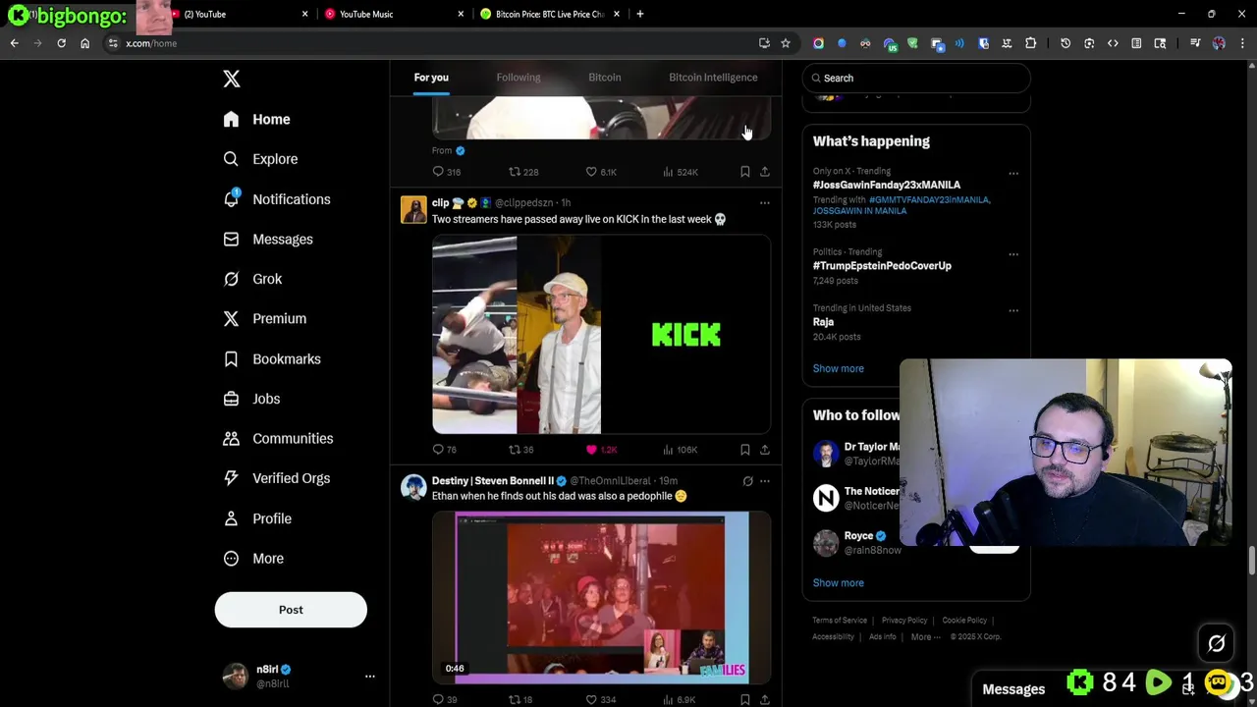Click the Communities people icon

(x=231, y=439)
